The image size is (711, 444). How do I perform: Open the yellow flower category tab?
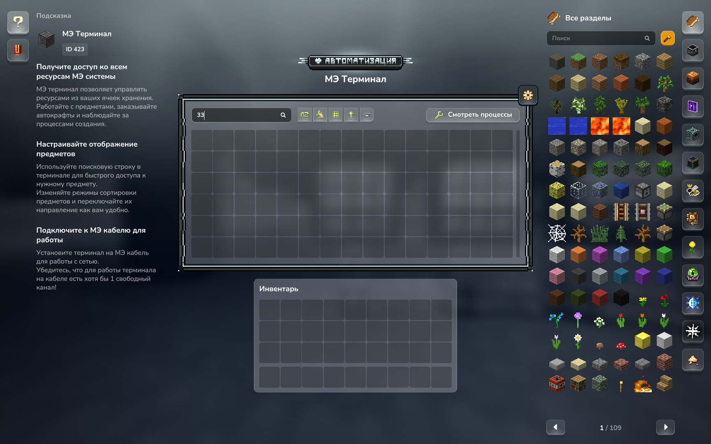tap(693, 247)
